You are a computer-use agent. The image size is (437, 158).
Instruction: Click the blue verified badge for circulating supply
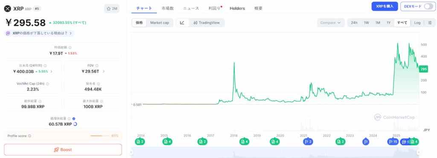[x=74, y=118]
